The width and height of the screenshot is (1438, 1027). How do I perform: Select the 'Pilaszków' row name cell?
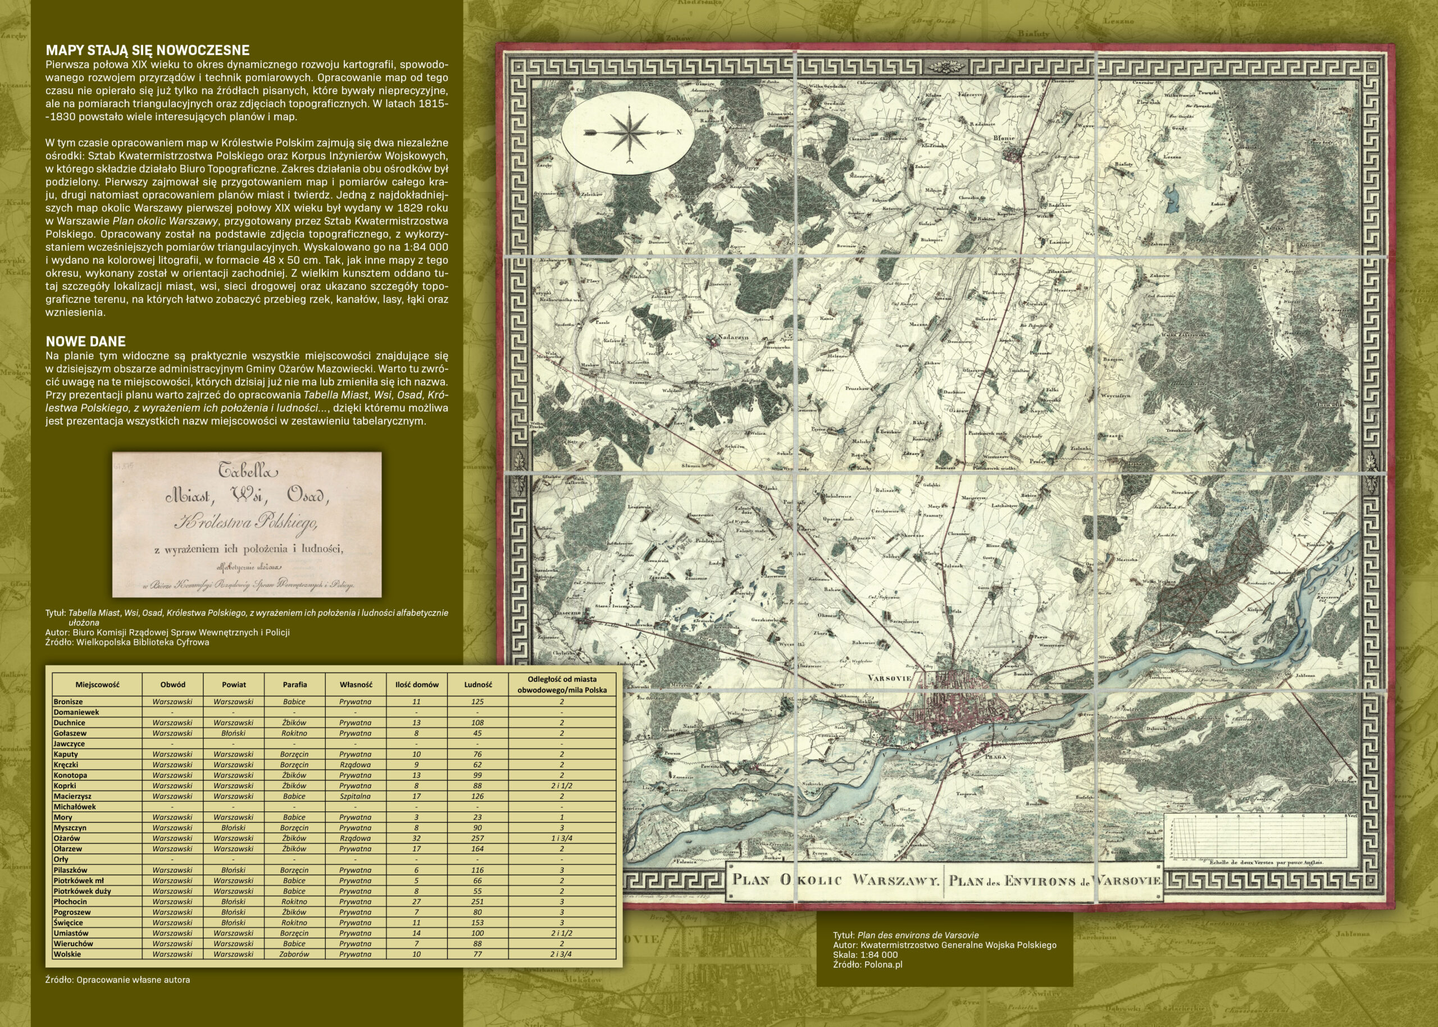coord(97,870)
